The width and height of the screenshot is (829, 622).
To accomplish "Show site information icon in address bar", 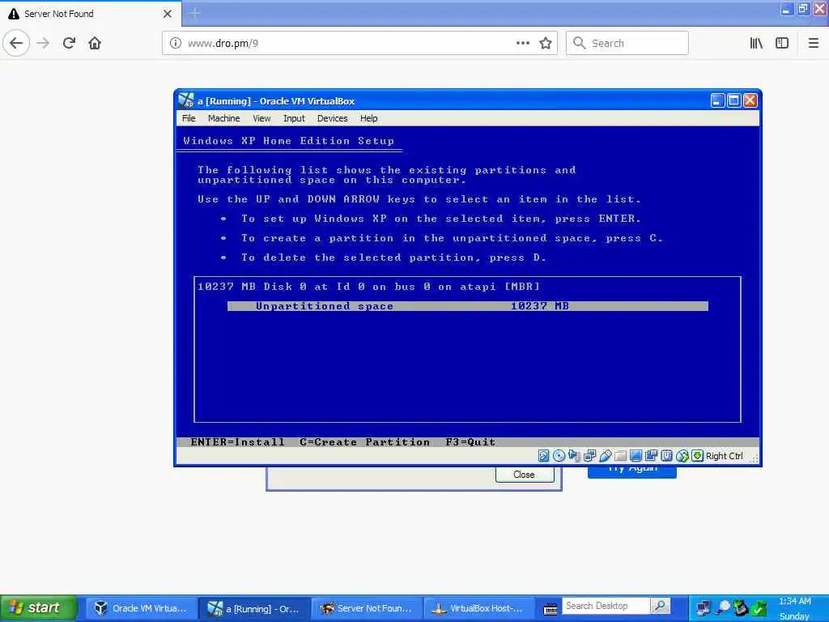I will [176, 43].
